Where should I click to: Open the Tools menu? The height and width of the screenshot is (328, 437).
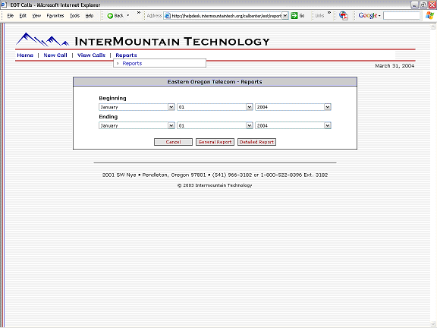[74, 16]
